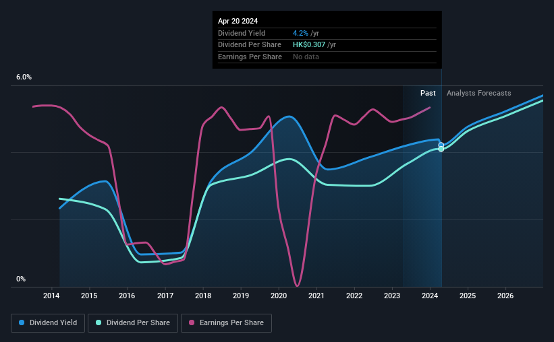This screenshot has height=342, width=554.
Task: Click the 4.2% dividend yield value
Action: tap(300, 33)
